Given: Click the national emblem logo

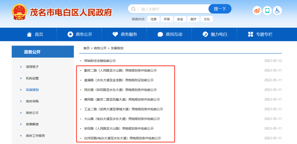Looking at the screenshot, I should (x=19, y=12).
